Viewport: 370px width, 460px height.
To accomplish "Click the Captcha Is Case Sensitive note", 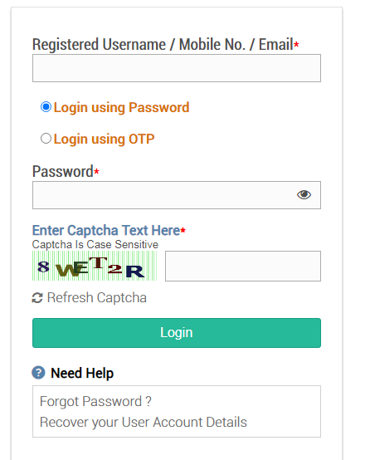I will point(95,245).
